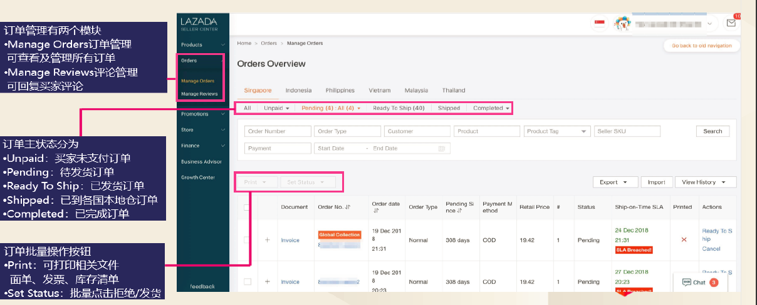Image resolution: width=757 pixels, height=305 pixels.
Task: Expand the second order row plus sign
Action: pos(268,282)
